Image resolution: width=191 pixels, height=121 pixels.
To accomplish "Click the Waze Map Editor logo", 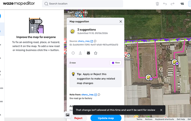I will [19, 4].
